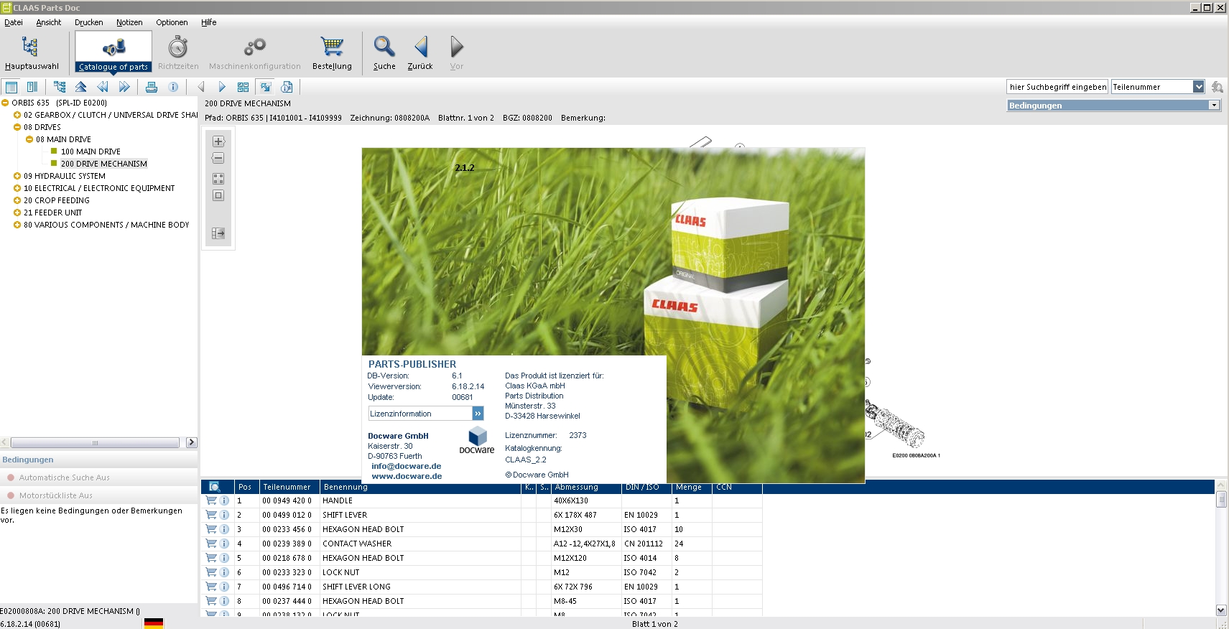Click the German flag language icon
This screenshot has width=1229, height=629.
point(154,623)
